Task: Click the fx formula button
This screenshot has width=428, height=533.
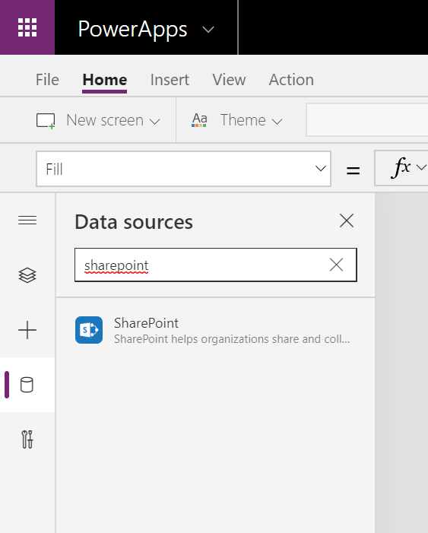Action: coord(401,167)
